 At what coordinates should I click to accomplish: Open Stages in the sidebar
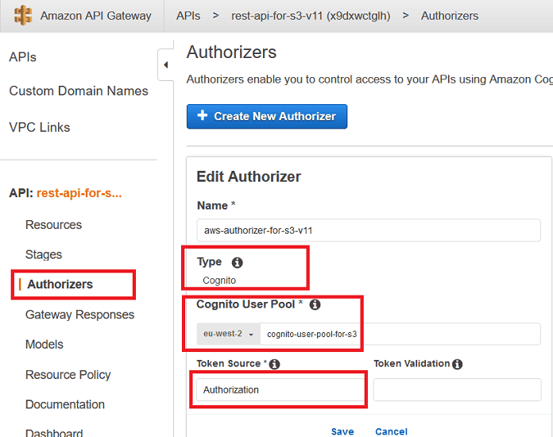point(44,255)
